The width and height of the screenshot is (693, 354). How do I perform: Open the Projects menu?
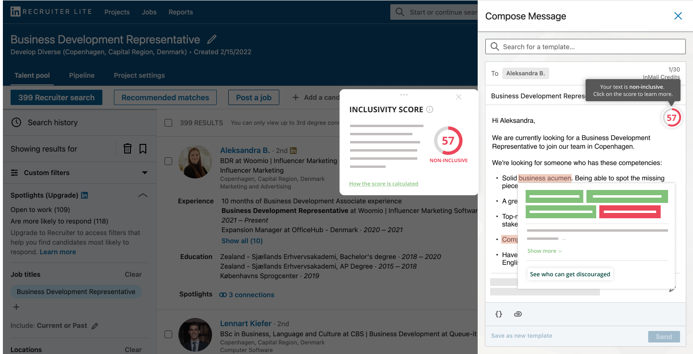(117, 12)
